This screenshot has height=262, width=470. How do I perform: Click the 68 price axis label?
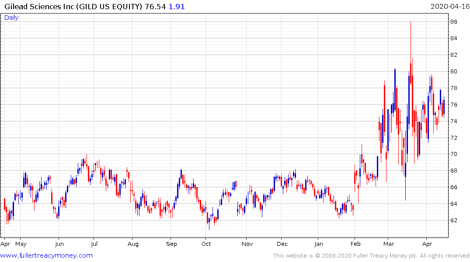click(x=453, y=171)
